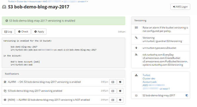Click the Notifications panel header

point(64,74)
